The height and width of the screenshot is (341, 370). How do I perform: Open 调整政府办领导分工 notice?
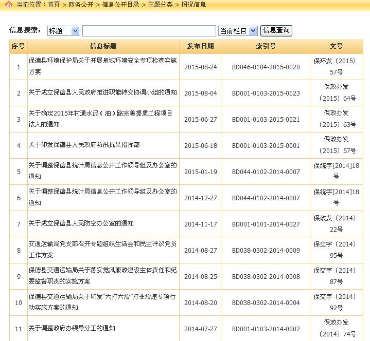coord(72,328)
